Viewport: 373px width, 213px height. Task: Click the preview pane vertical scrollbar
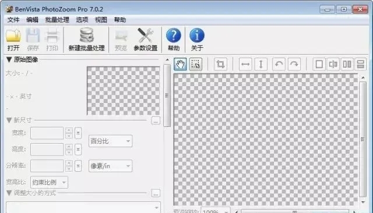tap(363, 140)
